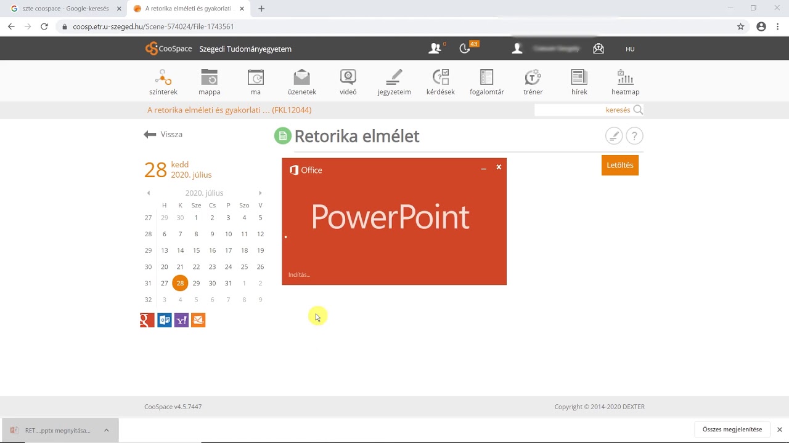Open the Chrome profile account icon
Screen dimensions: 789x443
coord(761,26)
